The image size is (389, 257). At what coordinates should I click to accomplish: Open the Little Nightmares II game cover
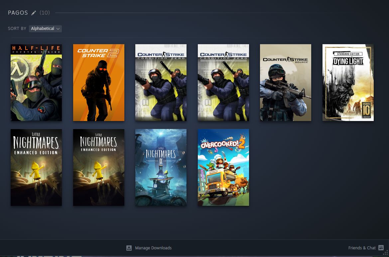161,167
